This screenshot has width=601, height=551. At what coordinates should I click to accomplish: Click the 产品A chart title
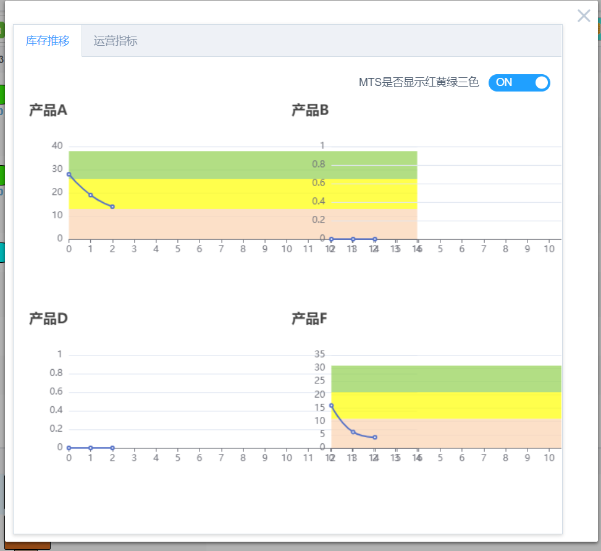48,110
